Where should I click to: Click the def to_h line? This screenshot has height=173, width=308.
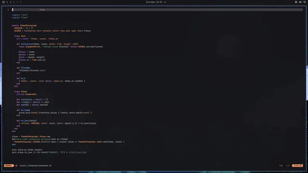pos(21,78)
